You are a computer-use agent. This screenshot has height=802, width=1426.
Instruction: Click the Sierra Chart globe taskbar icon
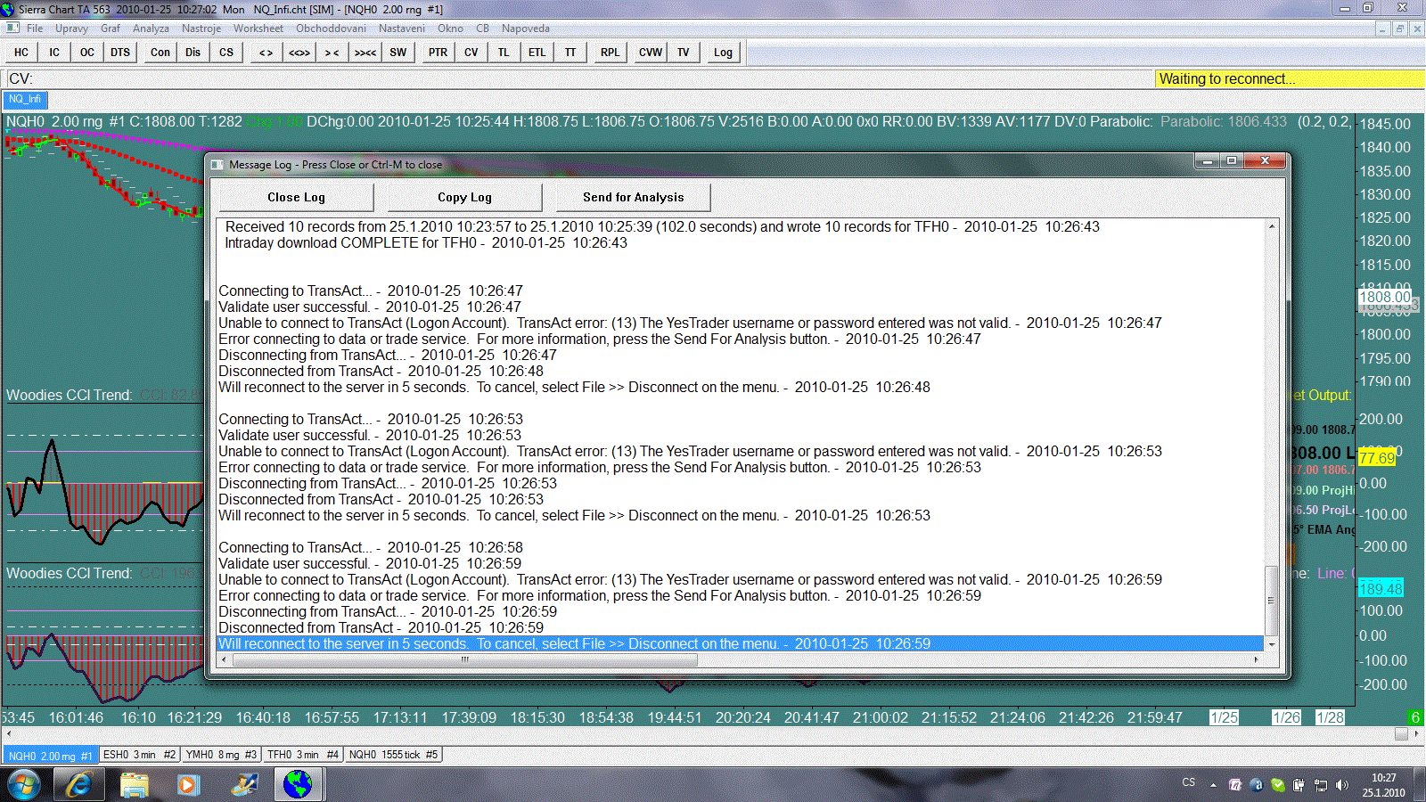[x=298, y=785]
